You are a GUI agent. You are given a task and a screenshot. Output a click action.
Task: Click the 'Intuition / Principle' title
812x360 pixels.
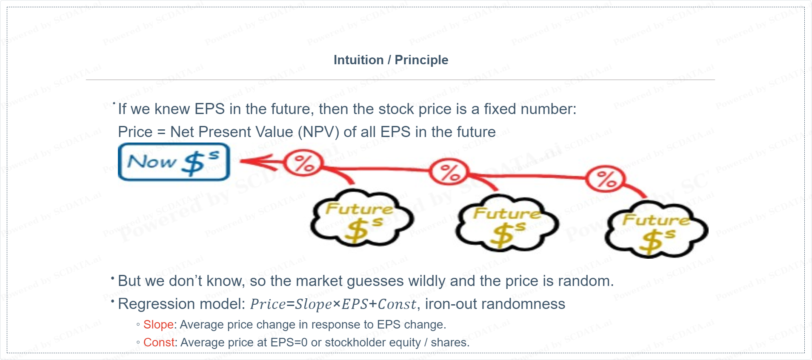(x=391, y=60)
